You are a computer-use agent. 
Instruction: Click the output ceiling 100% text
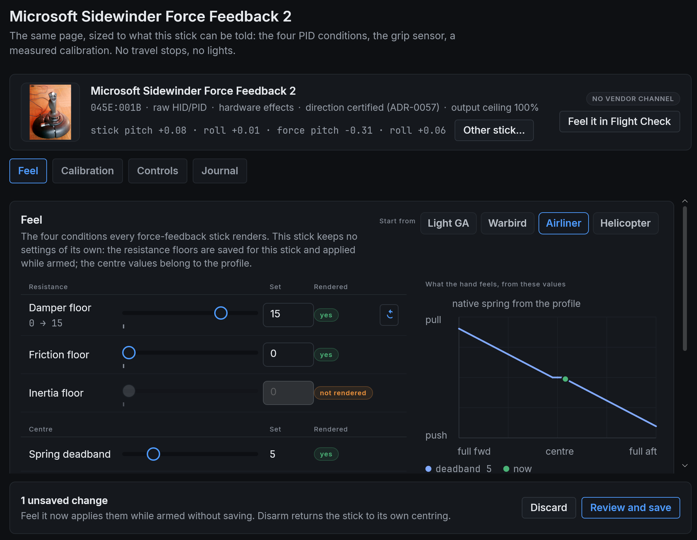(x=495, y=107)
